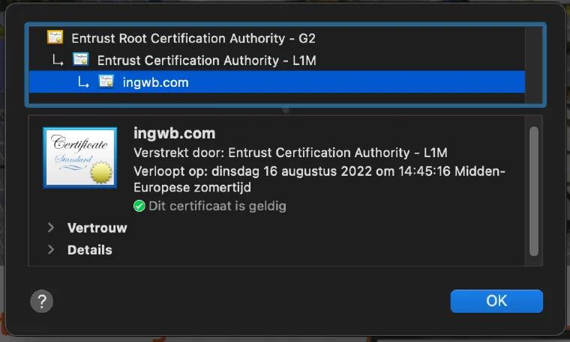Click 'Dit certificaat is geldig' status text

click(x=217, y=206)
